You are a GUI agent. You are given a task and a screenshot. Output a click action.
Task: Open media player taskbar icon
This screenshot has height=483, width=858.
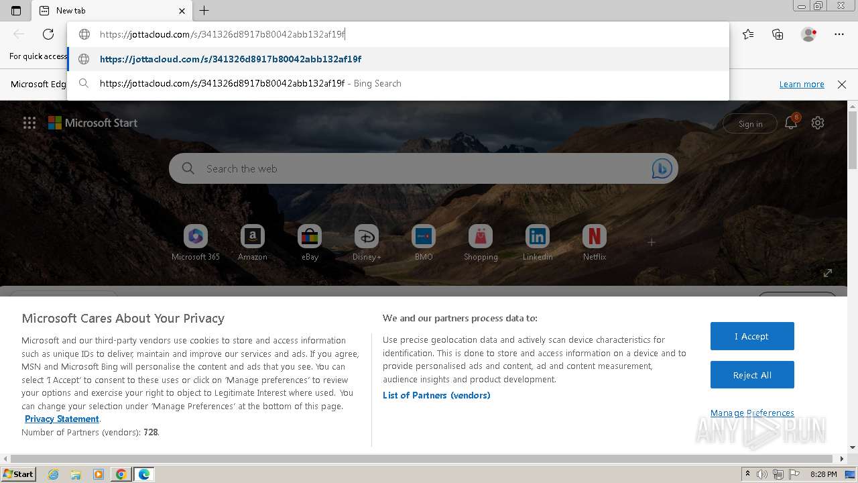click(x=99, y=474)
